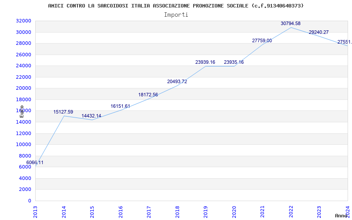Click y-axis value 14000
This screenshot has height=220, width=352.
click(23, 122)
